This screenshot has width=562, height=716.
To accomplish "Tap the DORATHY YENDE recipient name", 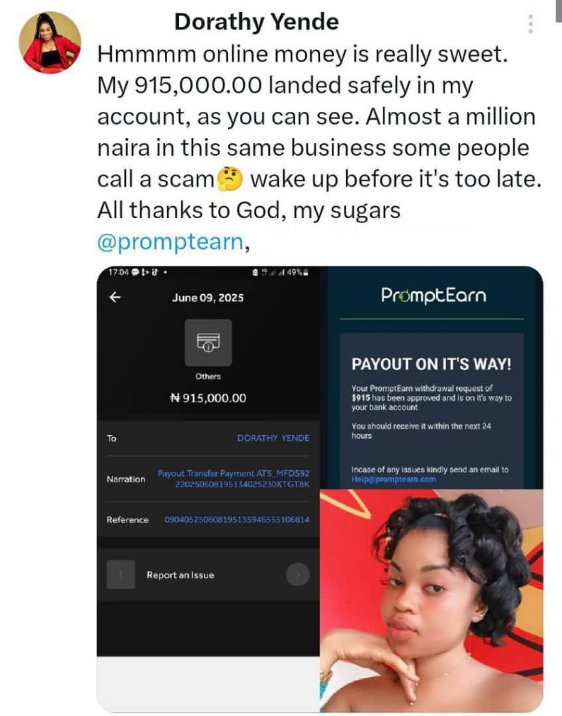I will tap(273, 438).
